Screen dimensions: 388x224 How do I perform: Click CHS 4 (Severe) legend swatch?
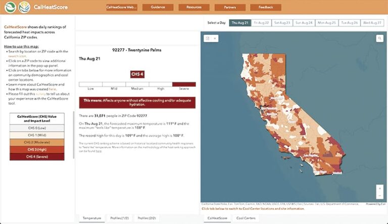[37, 157]
